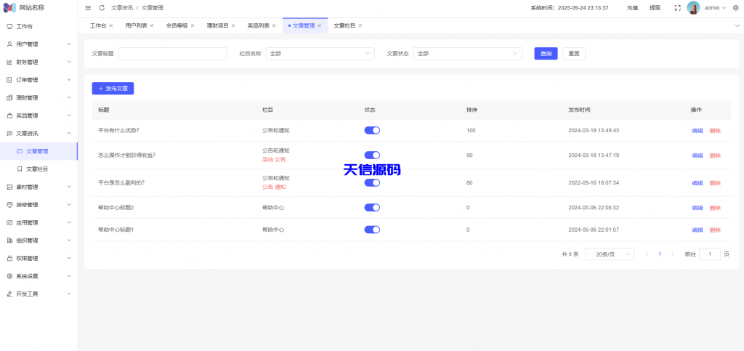The width and height of the screenshot is (744, 351).
Task: Toggle status switch for 帮助中心标题1
Action: click(x=372, y=230)
